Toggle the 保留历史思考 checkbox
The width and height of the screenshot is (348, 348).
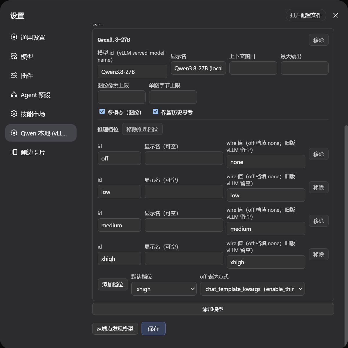(156, 111)
